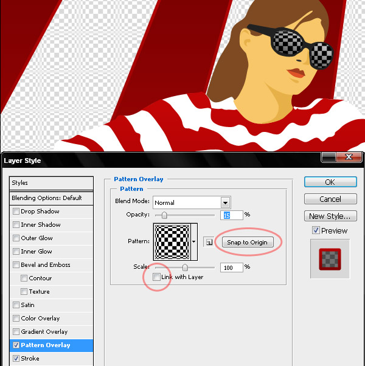Click the Opacity value field
The width and height of the screenshot is (365, 366).
tap(232, 215)
